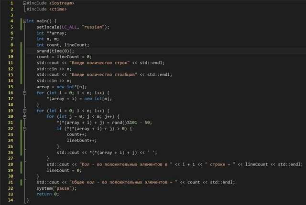Click the string "Введи количество столбцов"
The image size is (306, 205).
103,75
